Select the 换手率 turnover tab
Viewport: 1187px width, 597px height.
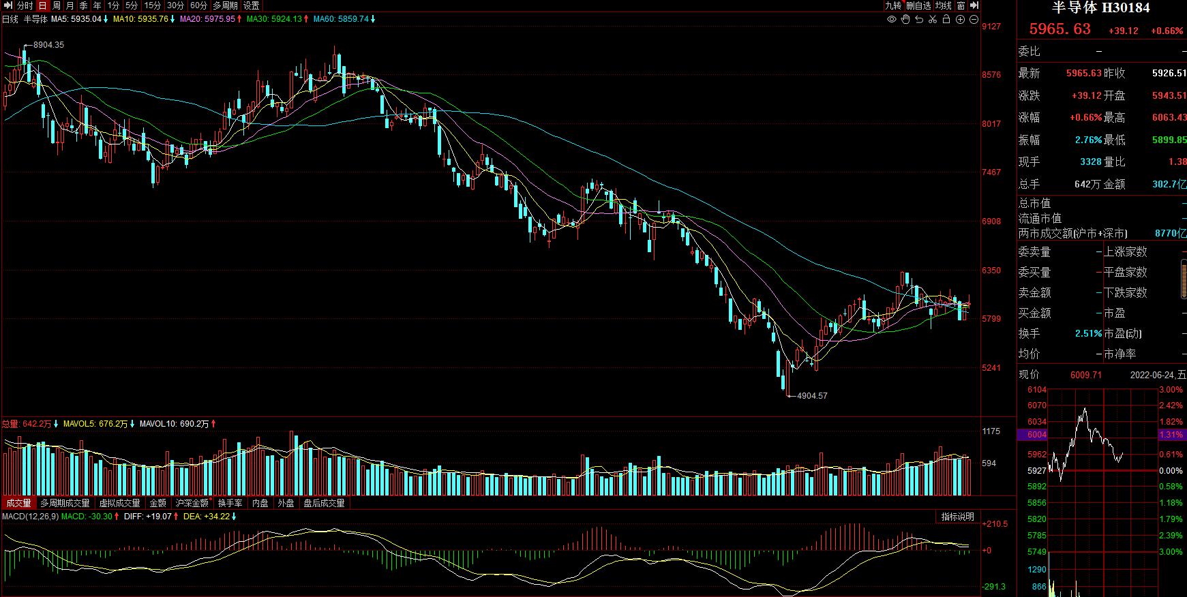230,503
